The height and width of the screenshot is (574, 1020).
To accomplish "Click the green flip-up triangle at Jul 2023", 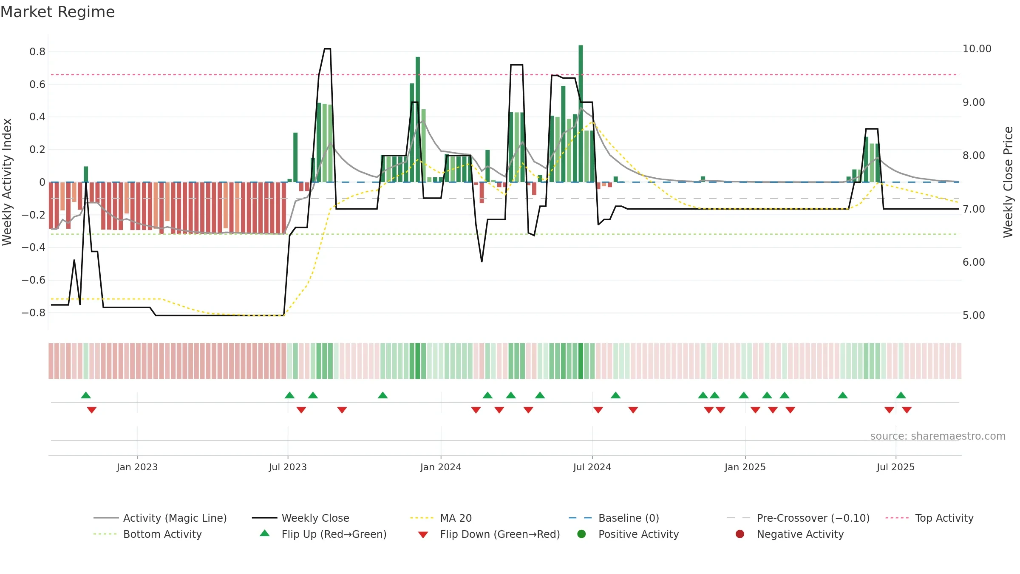I will point(289,395).
